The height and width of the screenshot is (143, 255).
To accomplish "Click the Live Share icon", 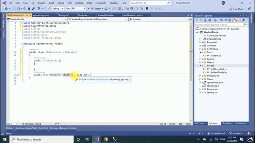I will pos(231,9).
